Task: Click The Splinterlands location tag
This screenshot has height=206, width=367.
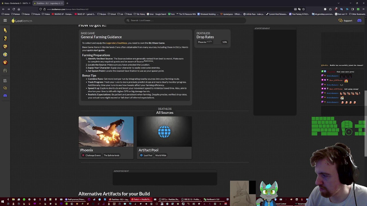Action: coord(112,155)
